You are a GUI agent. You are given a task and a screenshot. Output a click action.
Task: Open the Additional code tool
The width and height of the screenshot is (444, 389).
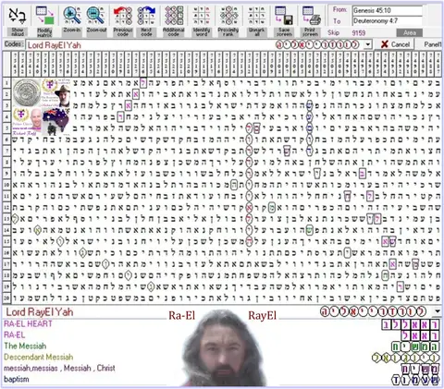pyautogui.click(x=173, y=20)
